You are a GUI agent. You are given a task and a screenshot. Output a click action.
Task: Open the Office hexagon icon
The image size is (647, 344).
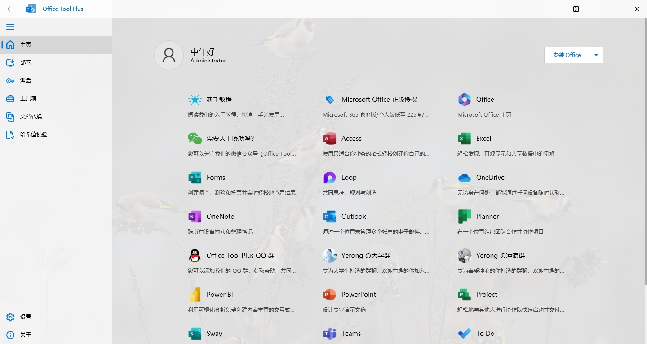tap(465, 100)
